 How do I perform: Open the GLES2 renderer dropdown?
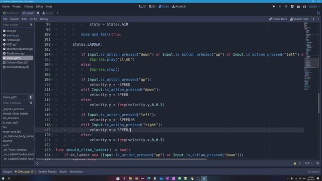tap(314, 7)
